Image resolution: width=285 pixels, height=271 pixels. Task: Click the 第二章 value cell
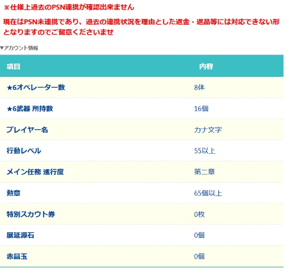click(204, 172)
